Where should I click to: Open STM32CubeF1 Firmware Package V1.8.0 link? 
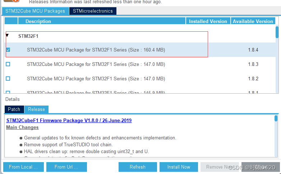[x=69, y=120]
